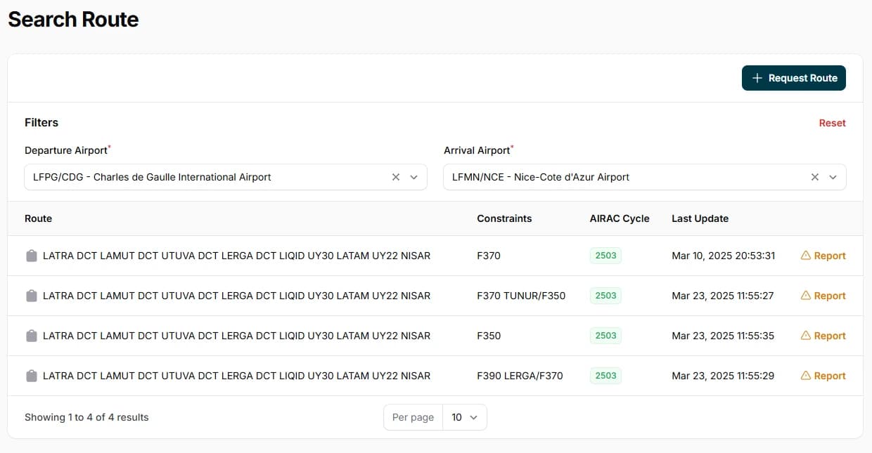872x453 pixels.
Task: Clear the Arrival Airport selection
Action: tap(815, 177)
